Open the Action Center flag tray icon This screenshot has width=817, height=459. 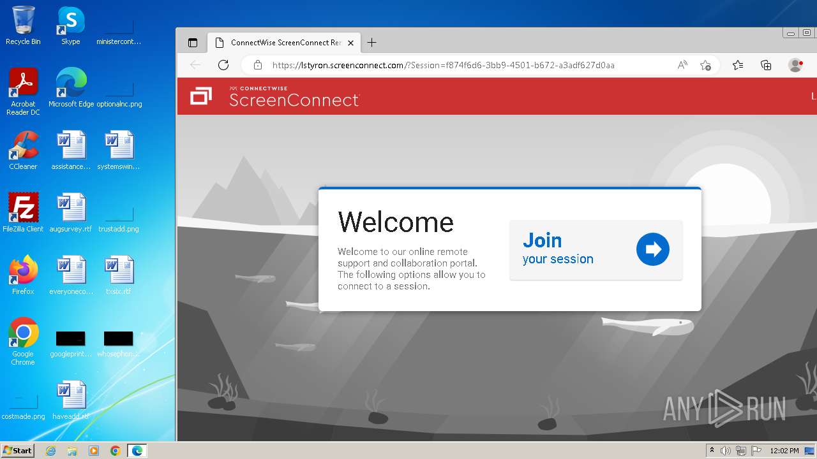(x=756, y=451)
